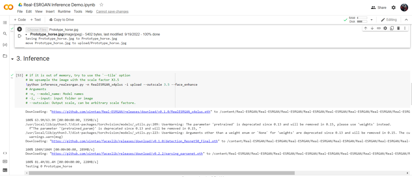
Task: Delete the cell using trash icon
Action: [398, 28]
